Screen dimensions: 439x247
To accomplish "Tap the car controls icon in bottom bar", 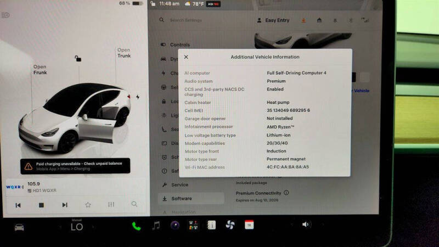I will pyautogui.click(x=19, y=227).
